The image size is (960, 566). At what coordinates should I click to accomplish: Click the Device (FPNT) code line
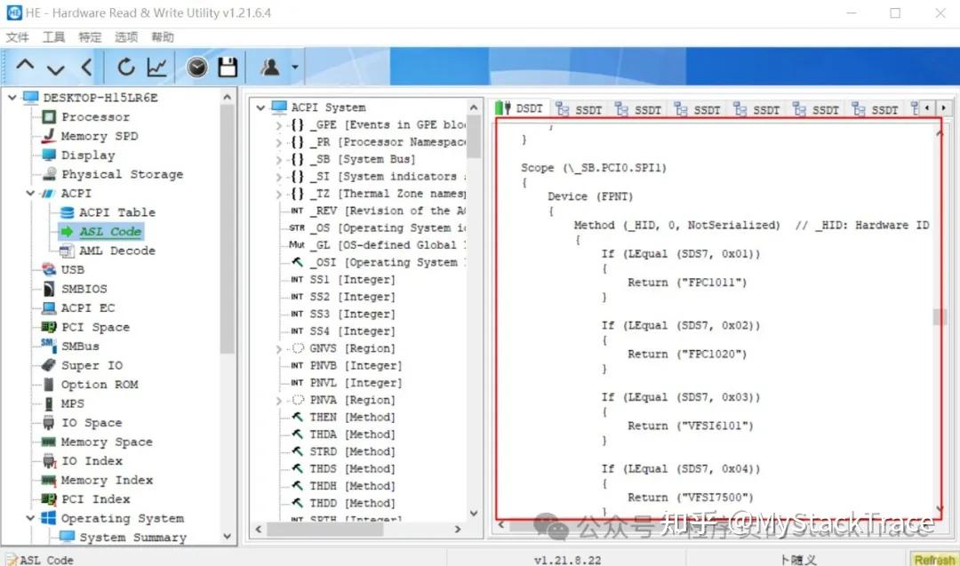(590, 196)
